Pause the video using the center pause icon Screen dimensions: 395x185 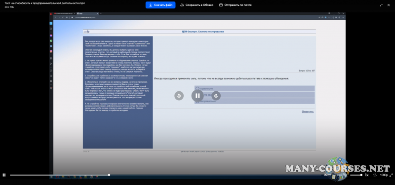tap(197, 96)
